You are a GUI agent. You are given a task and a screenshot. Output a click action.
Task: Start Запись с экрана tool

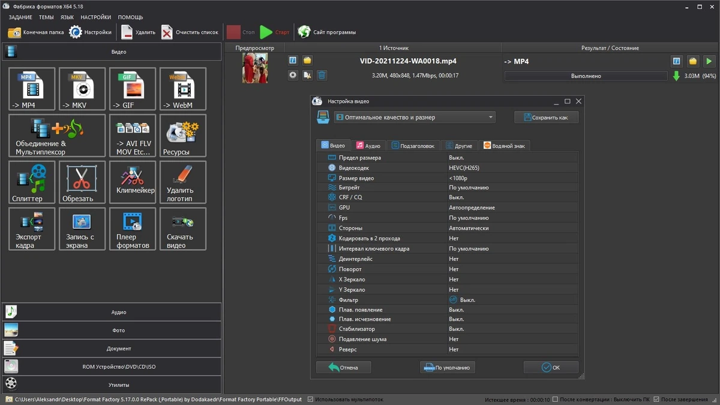(x=82, y=229)
